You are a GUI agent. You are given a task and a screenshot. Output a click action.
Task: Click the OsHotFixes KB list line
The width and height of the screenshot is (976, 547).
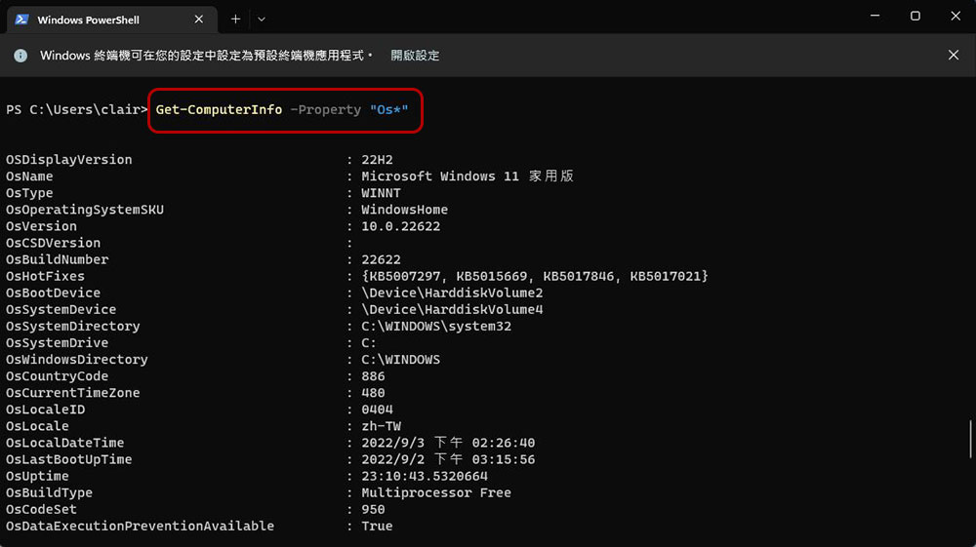coord(534,276)
